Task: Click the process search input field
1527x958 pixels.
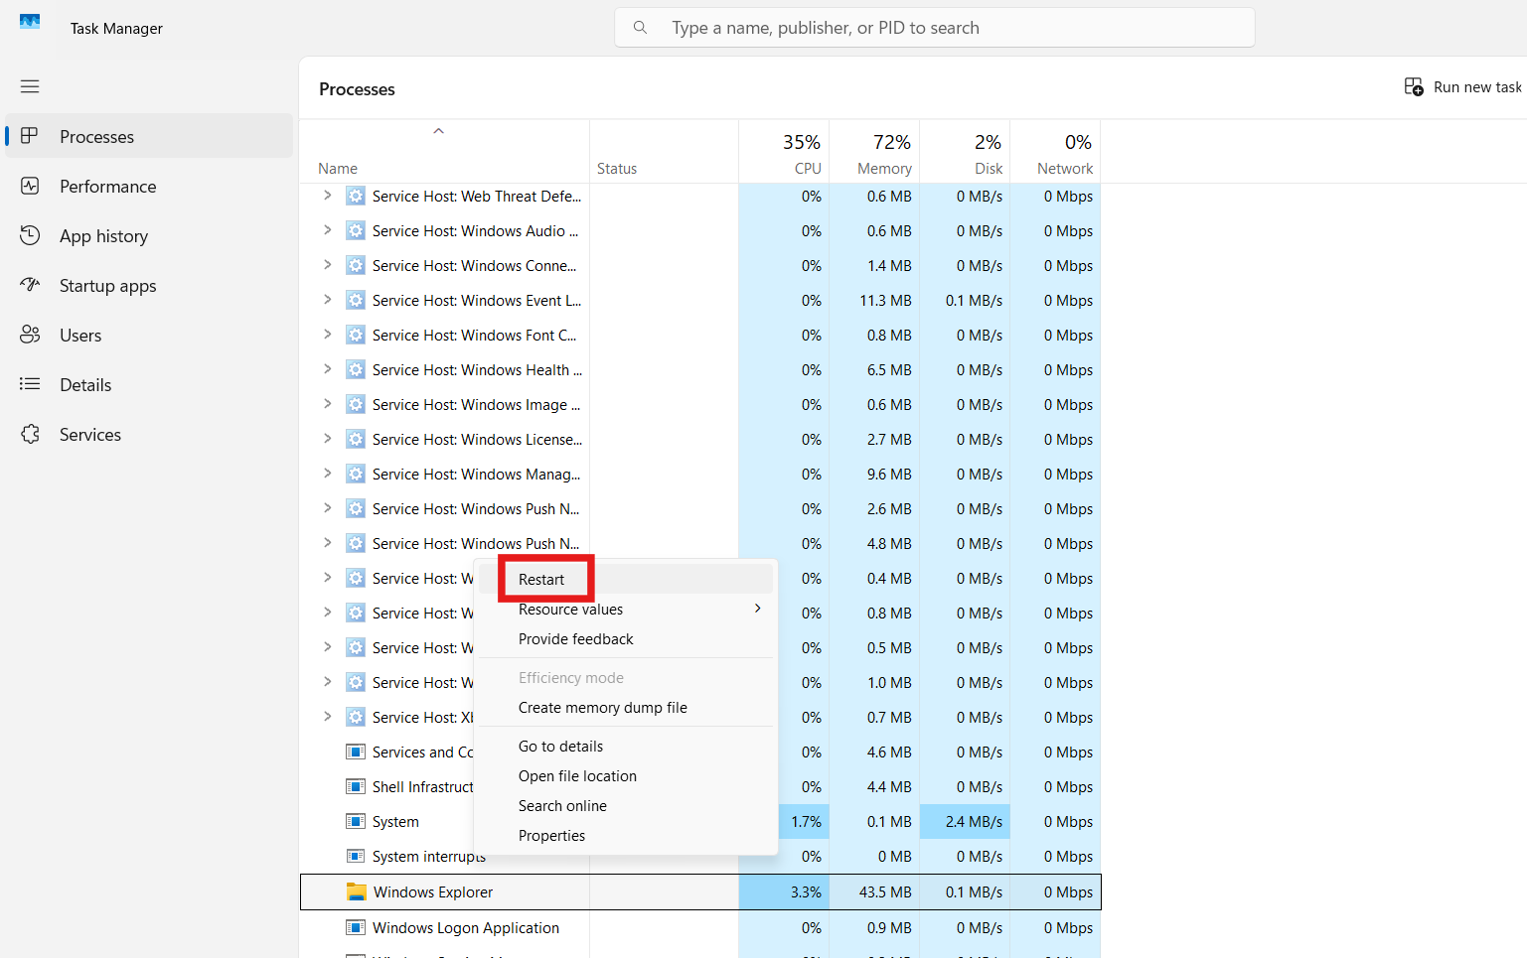Action: coord(934,27)
